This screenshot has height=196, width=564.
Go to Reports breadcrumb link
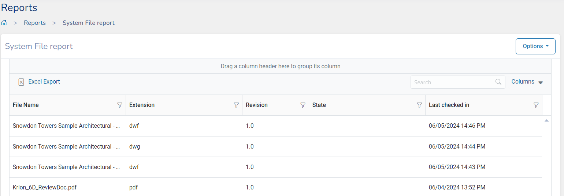(x=35, y=23)
